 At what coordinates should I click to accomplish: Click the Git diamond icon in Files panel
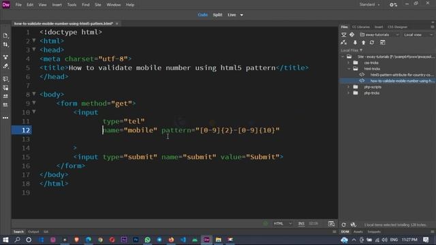(x=352, y=35)
